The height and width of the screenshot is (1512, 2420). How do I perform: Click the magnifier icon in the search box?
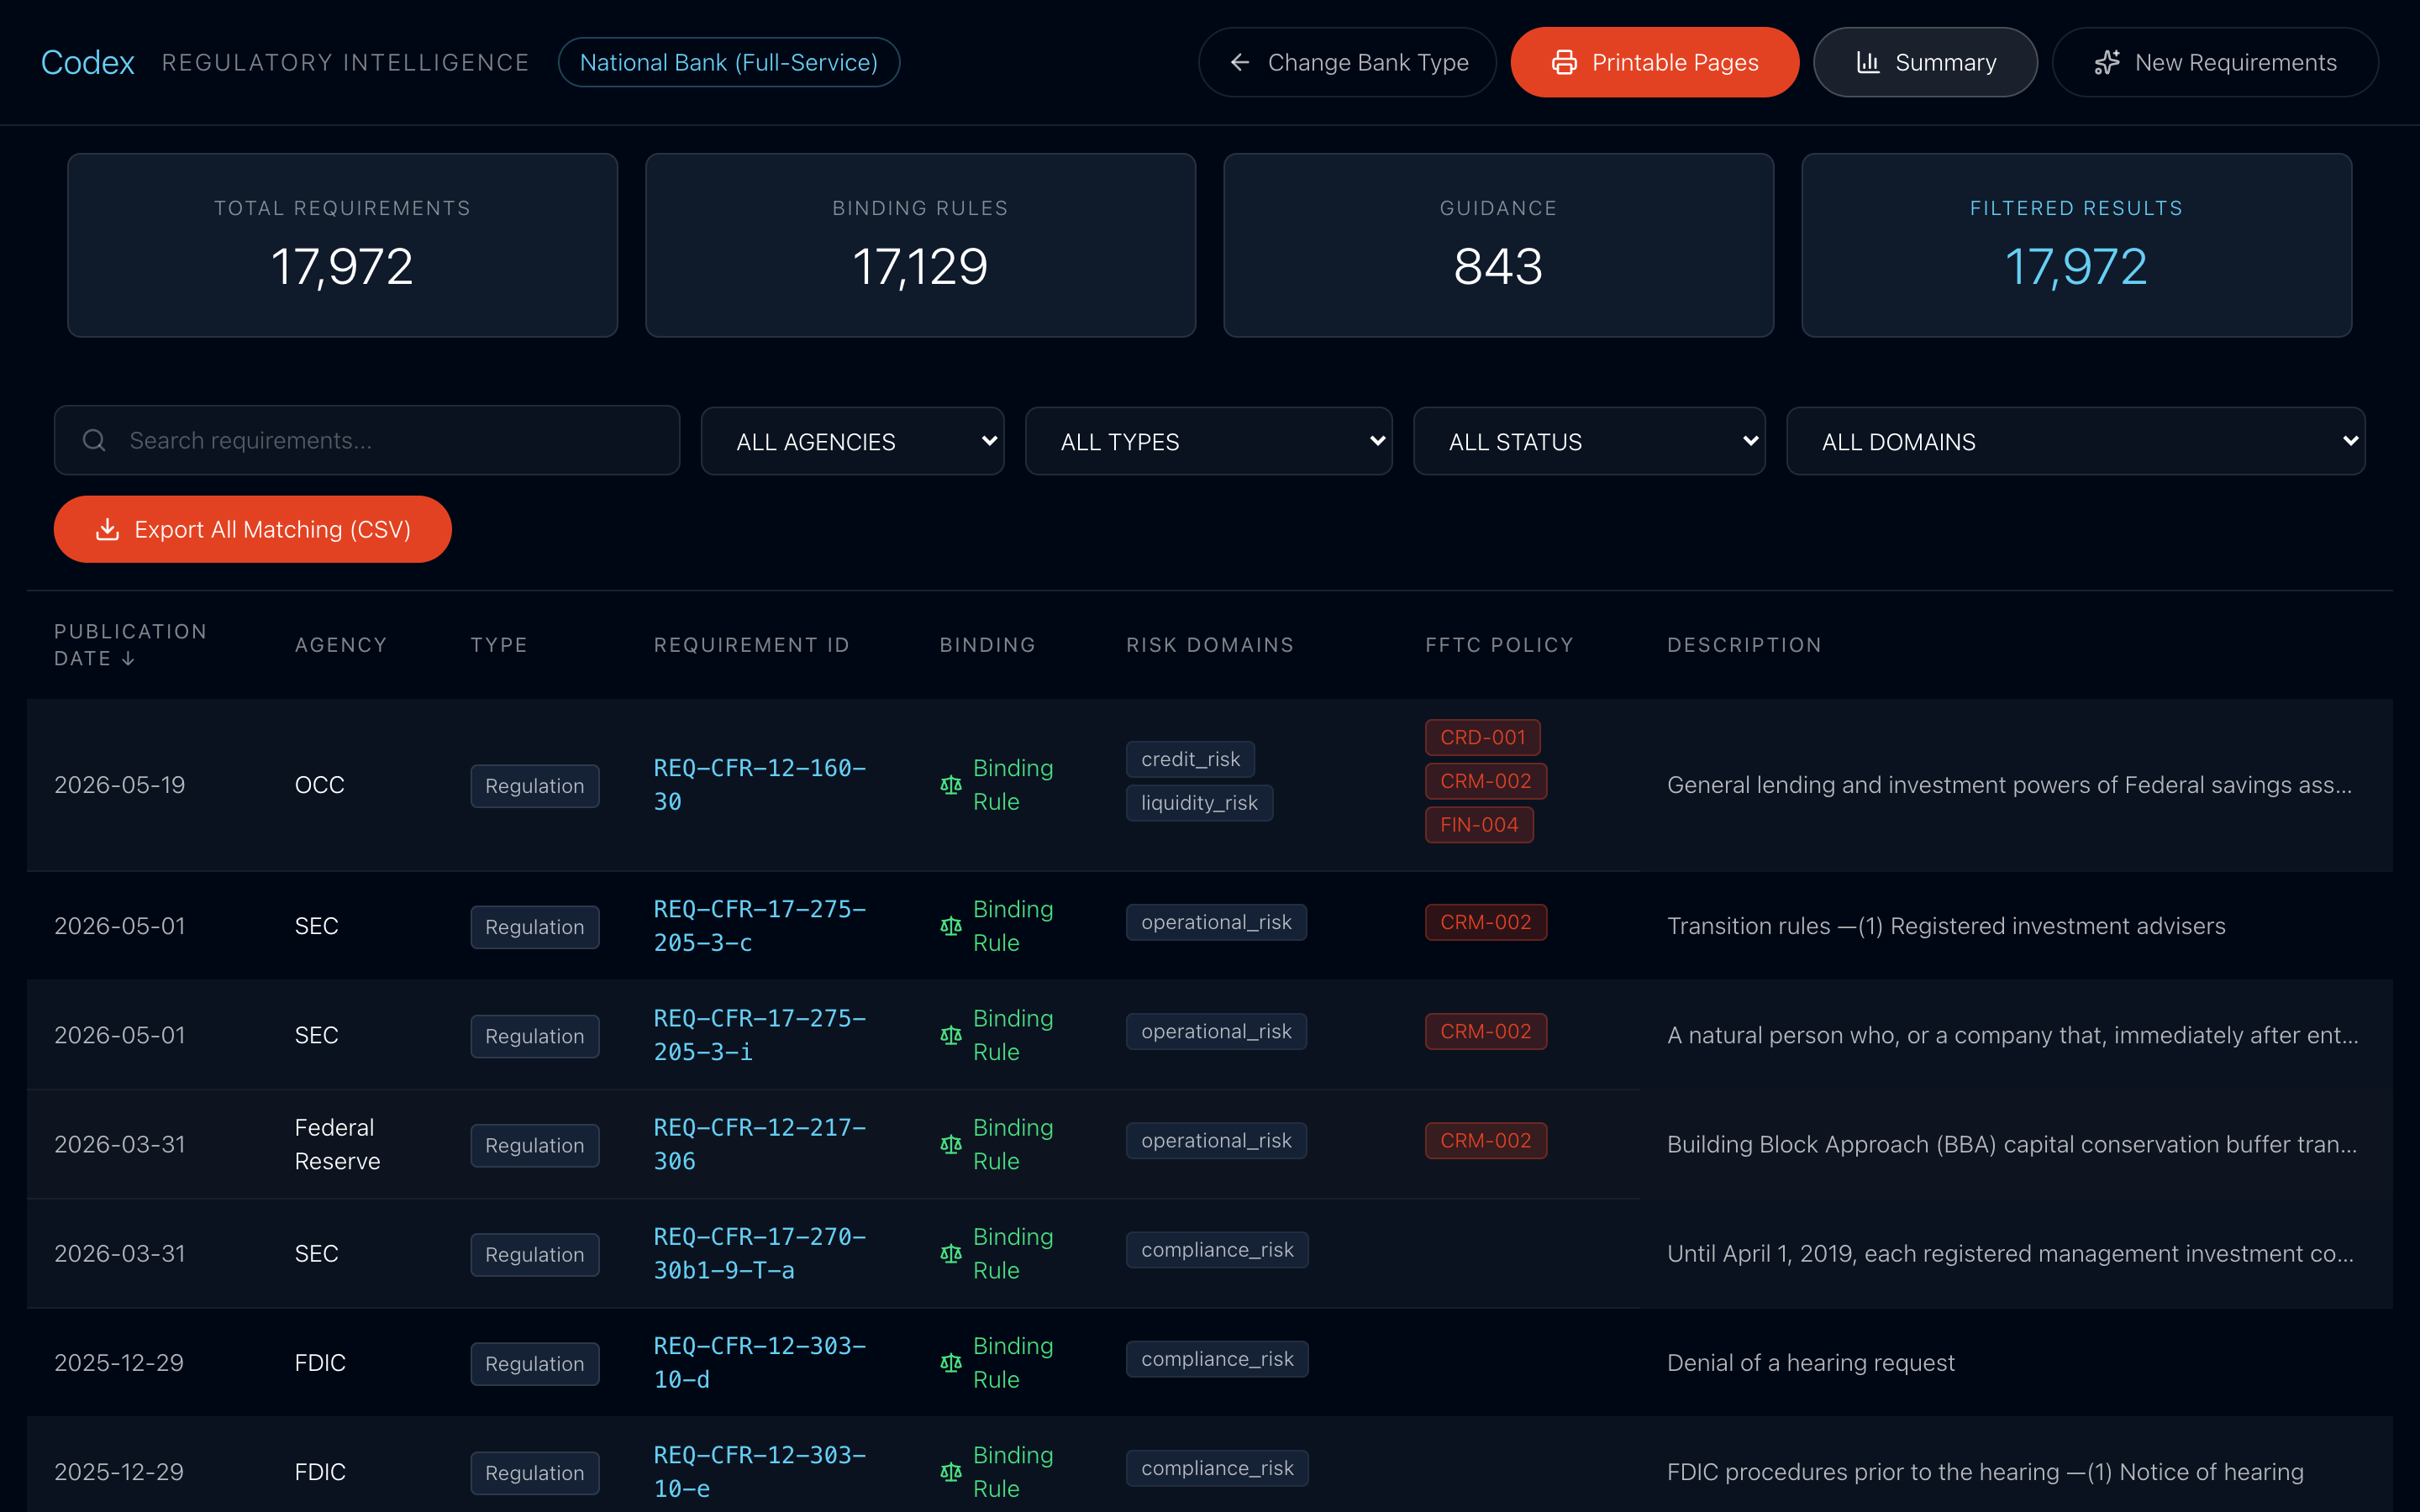click(94, 440)
